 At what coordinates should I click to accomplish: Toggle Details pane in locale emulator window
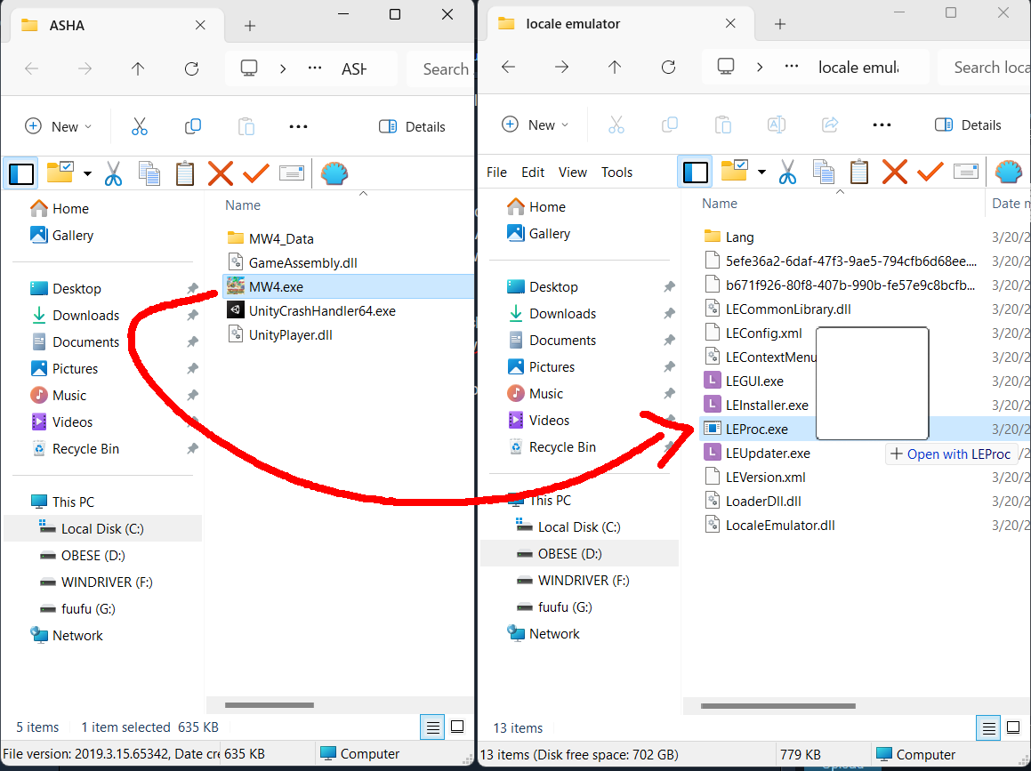968,124
